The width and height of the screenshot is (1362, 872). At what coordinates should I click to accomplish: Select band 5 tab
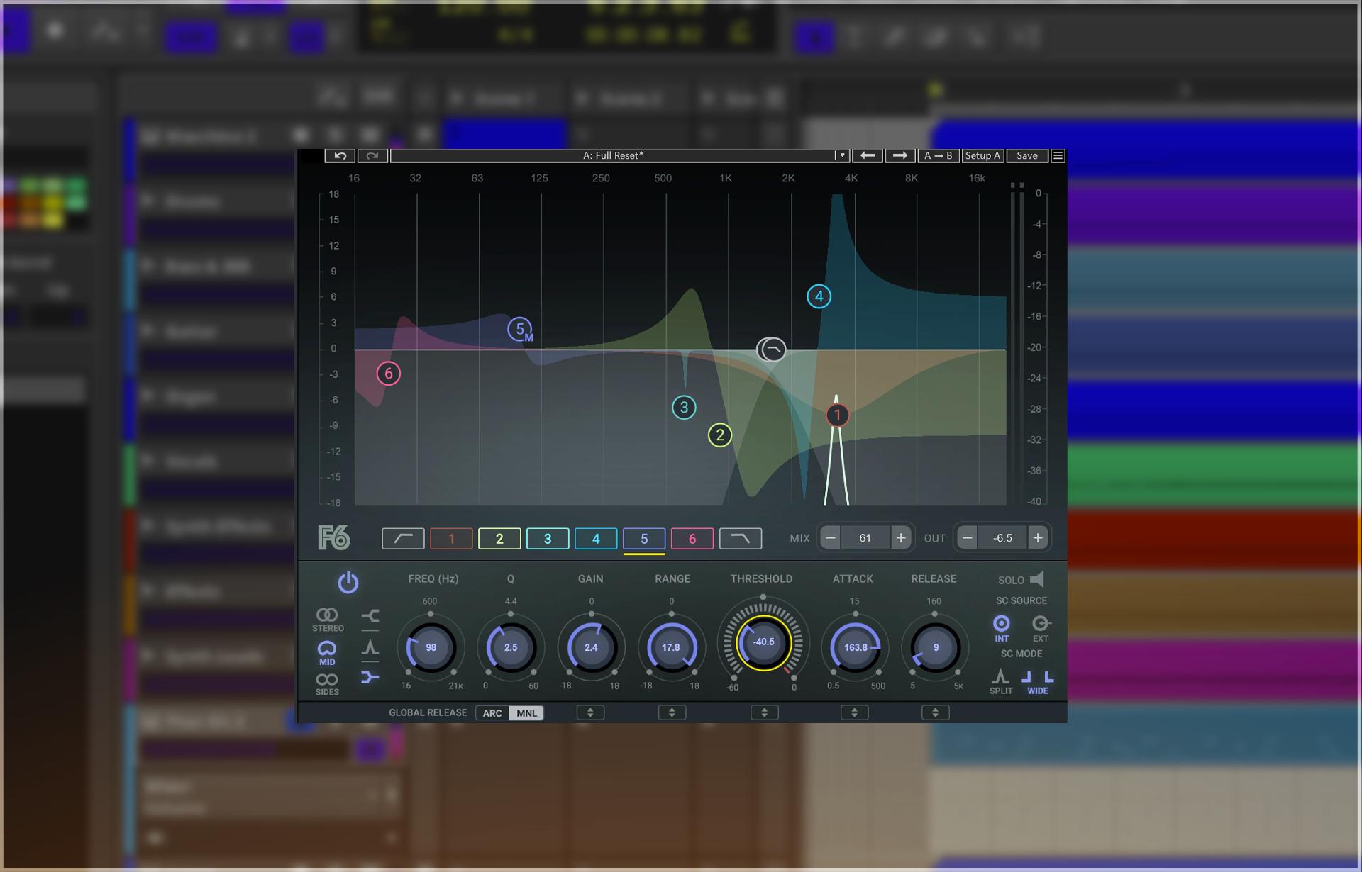pyautogui.click(x=644, y=539)
